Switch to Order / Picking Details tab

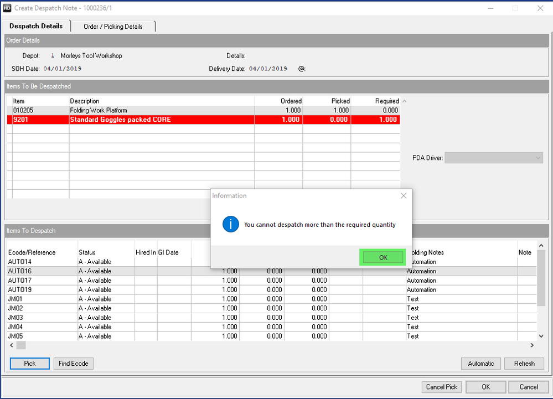tap(113, 27)
